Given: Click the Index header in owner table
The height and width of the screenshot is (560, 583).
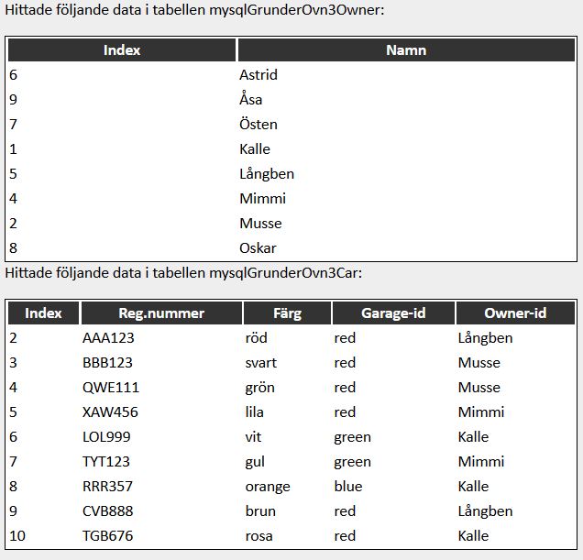Looking at the screenshot, I should [122, 50].
